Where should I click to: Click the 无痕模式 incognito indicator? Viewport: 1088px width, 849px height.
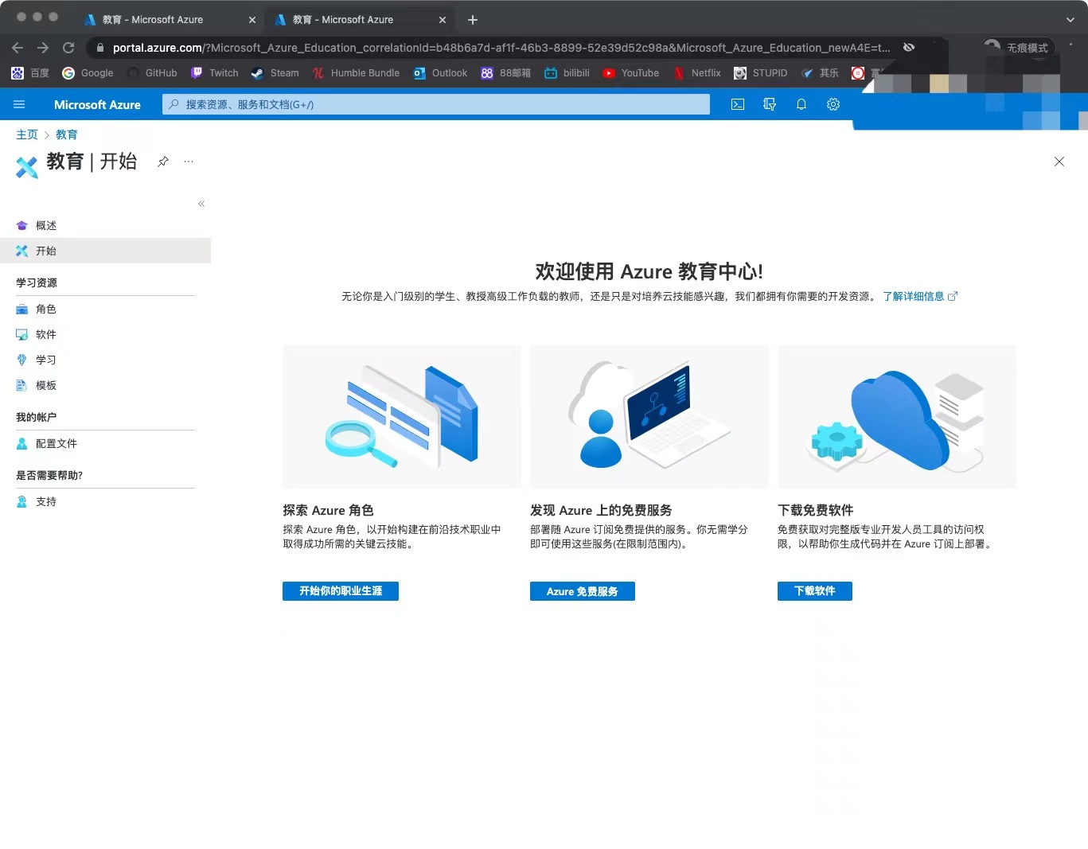pyautogui.click(x=1017, y=48)
